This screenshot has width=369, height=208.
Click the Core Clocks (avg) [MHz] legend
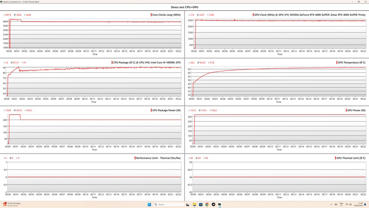[x=167, y=15]
